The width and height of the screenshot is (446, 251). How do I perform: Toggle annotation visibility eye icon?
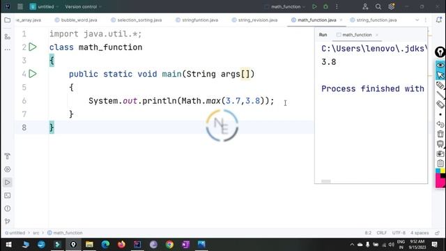tap(440, 65)
